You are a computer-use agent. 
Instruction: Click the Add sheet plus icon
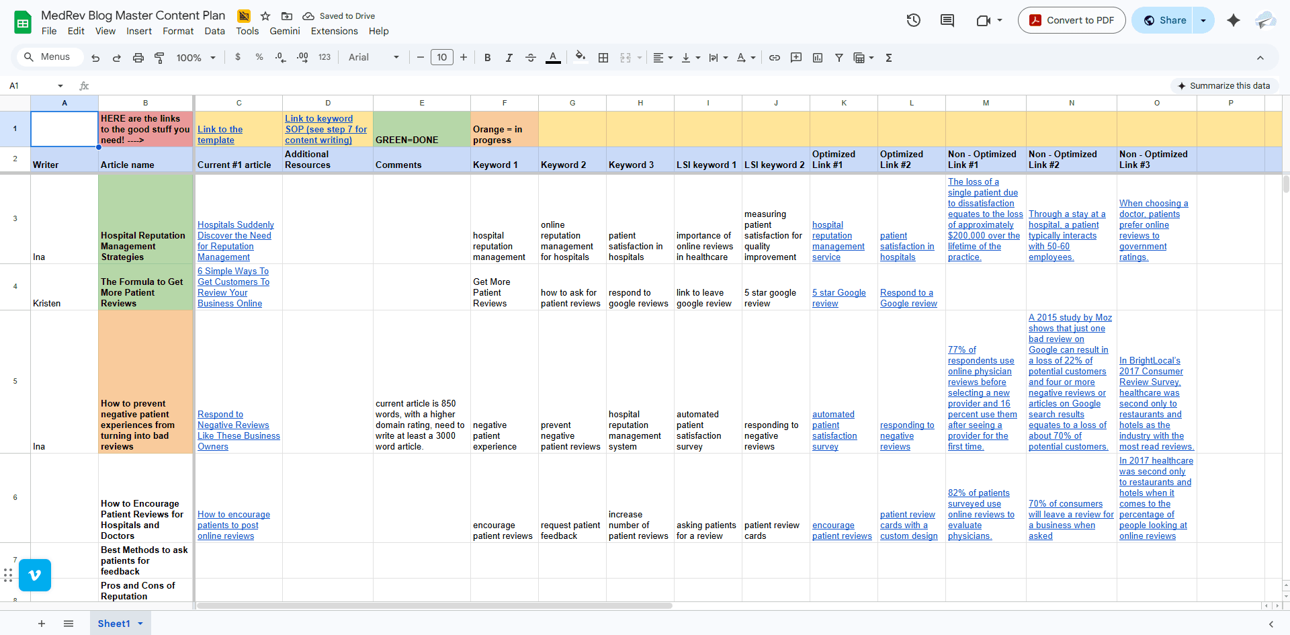pos(42,624)
